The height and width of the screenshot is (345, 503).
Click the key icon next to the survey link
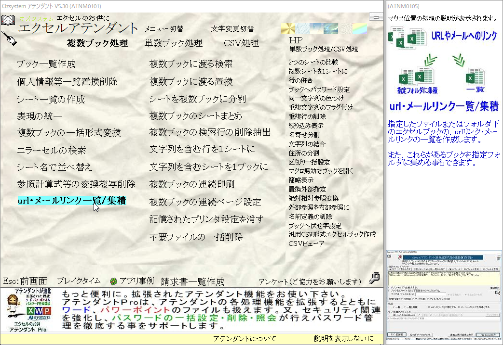click(x=374, y=278)
